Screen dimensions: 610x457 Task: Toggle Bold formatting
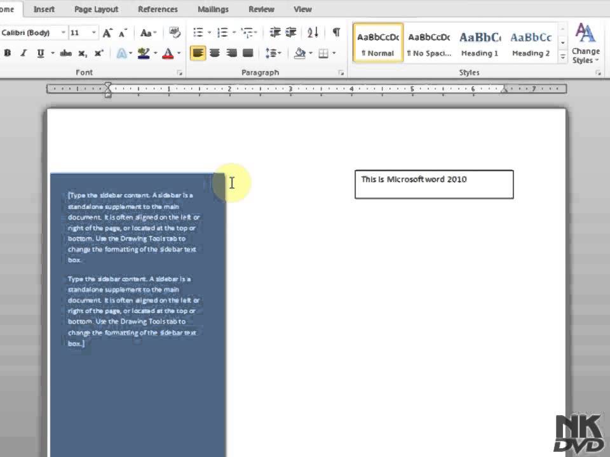8,53
